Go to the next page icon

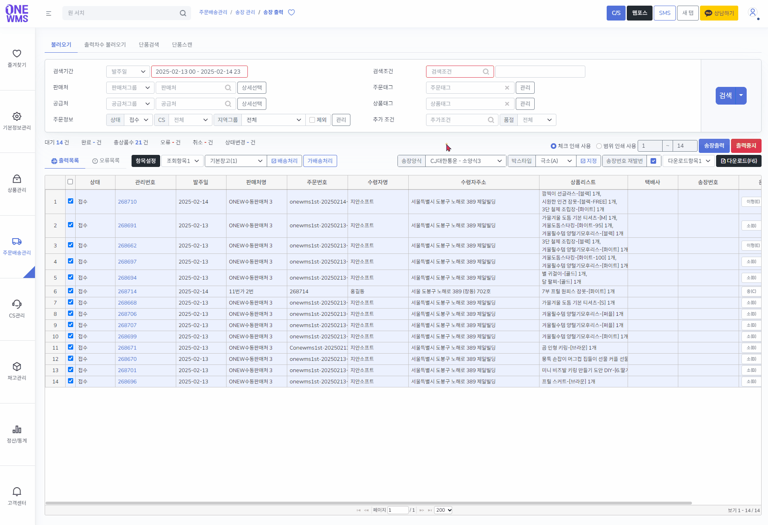coord(422,510)
